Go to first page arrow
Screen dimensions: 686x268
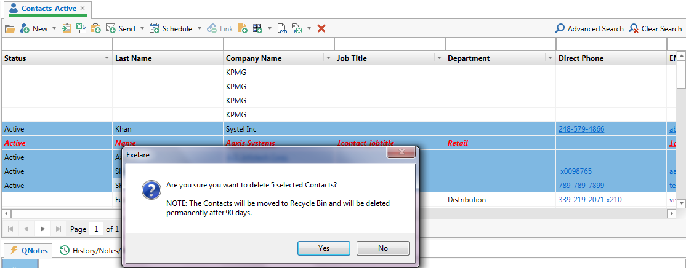pos(10,229)
